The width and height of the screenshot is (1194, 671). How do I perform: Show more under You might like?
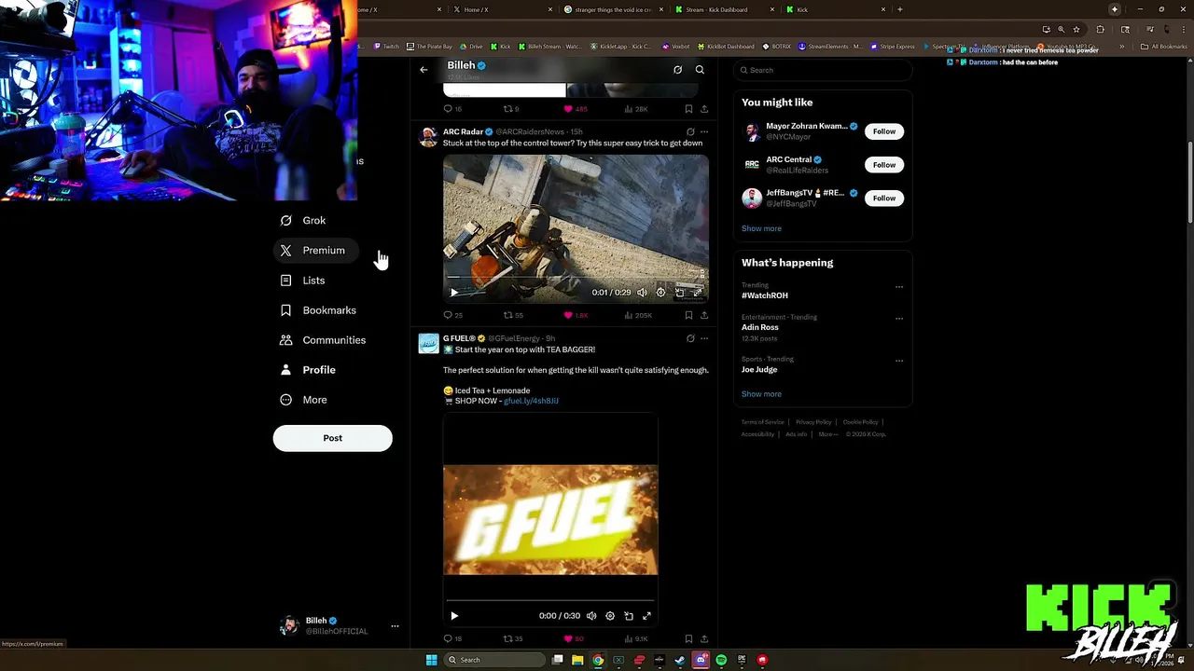pos(761,228)
